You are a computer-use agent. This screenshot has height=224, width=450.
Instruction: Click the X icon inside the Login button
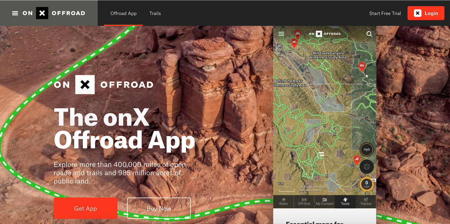(x=418, y=13)
